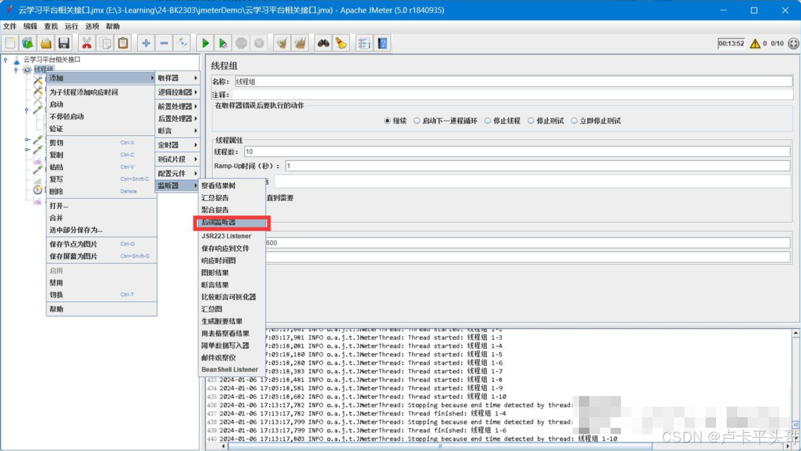The image size is (801, 451).
Task: Reset search with the brush icon
Action: 341,43
